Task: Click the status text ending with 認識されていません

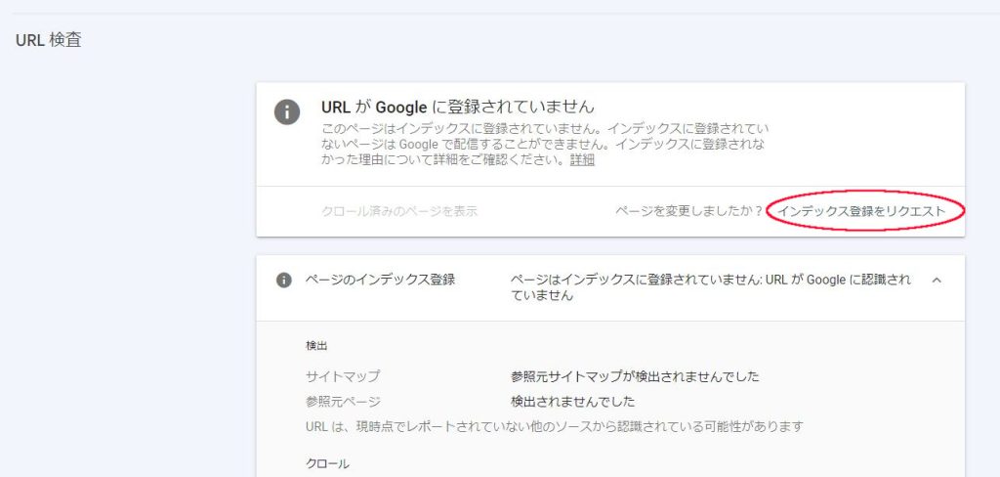Action: tap(711, 287)
